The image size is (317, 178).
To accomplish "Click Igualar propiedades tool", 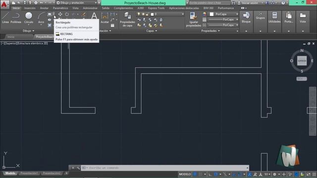I will pyautogui.click(x=194, y=20).
